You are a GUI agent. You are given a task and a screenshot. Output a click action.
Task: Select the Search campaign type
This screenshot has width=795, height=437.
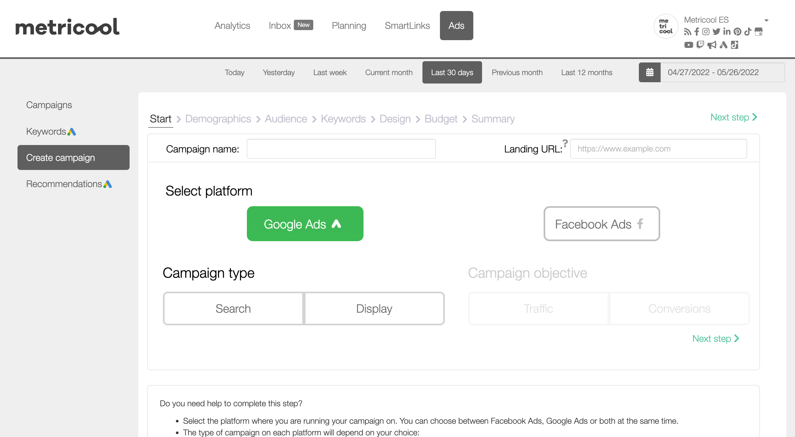coord(233,308)
